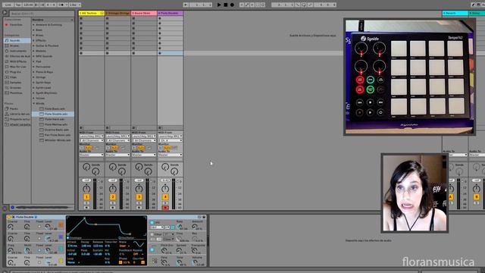Open the Max for Live category
Image resolution: width=485 pixels, height=273 pixels.
[x=17, y=67]
